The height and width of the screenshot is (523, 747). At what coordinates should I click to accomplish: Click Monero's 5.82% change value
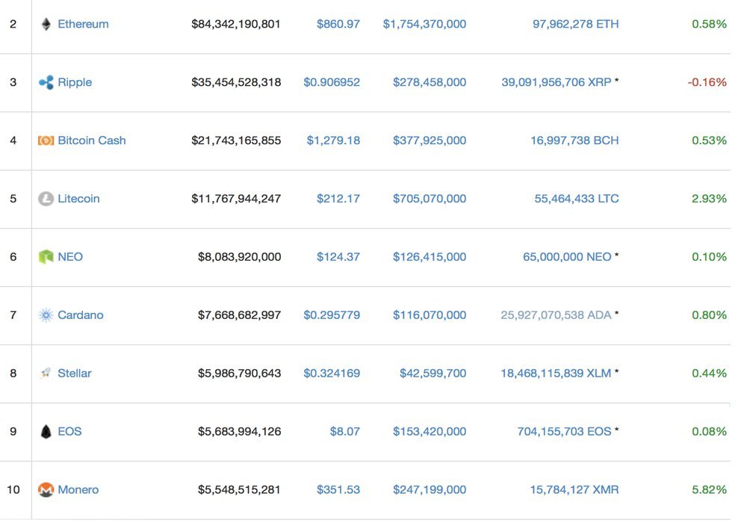710,489
